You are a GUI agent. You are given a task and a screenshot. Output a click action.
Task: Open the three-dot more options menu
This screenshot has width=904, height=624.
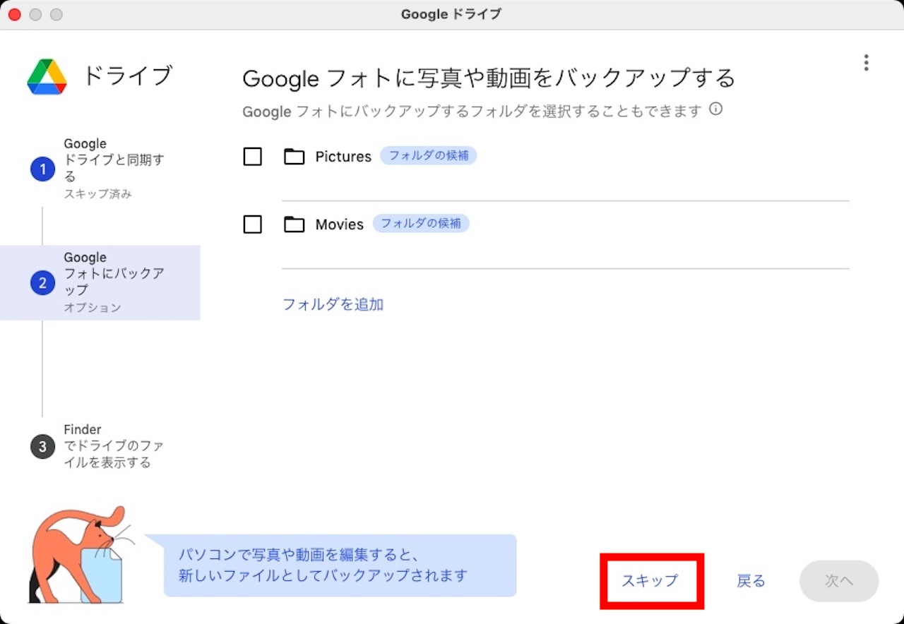pos(866,63)
